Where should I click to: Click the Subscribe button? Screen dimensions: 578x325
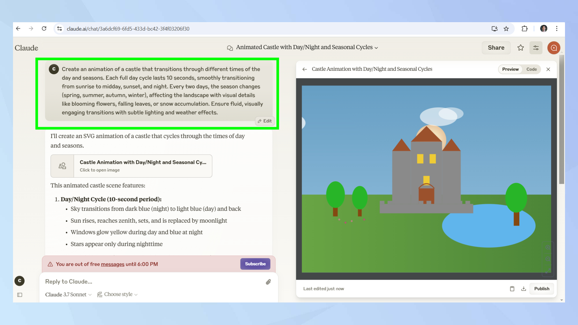(255, 264)
